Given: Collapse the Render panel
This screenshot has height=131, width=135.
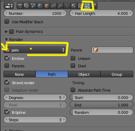Looking at the screenshot, I should (x=6, y=40).
